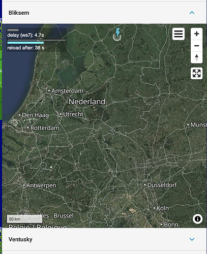The image size is (207, 254).
Task: Click the Utrecht city label
Action: pos(73,114)
